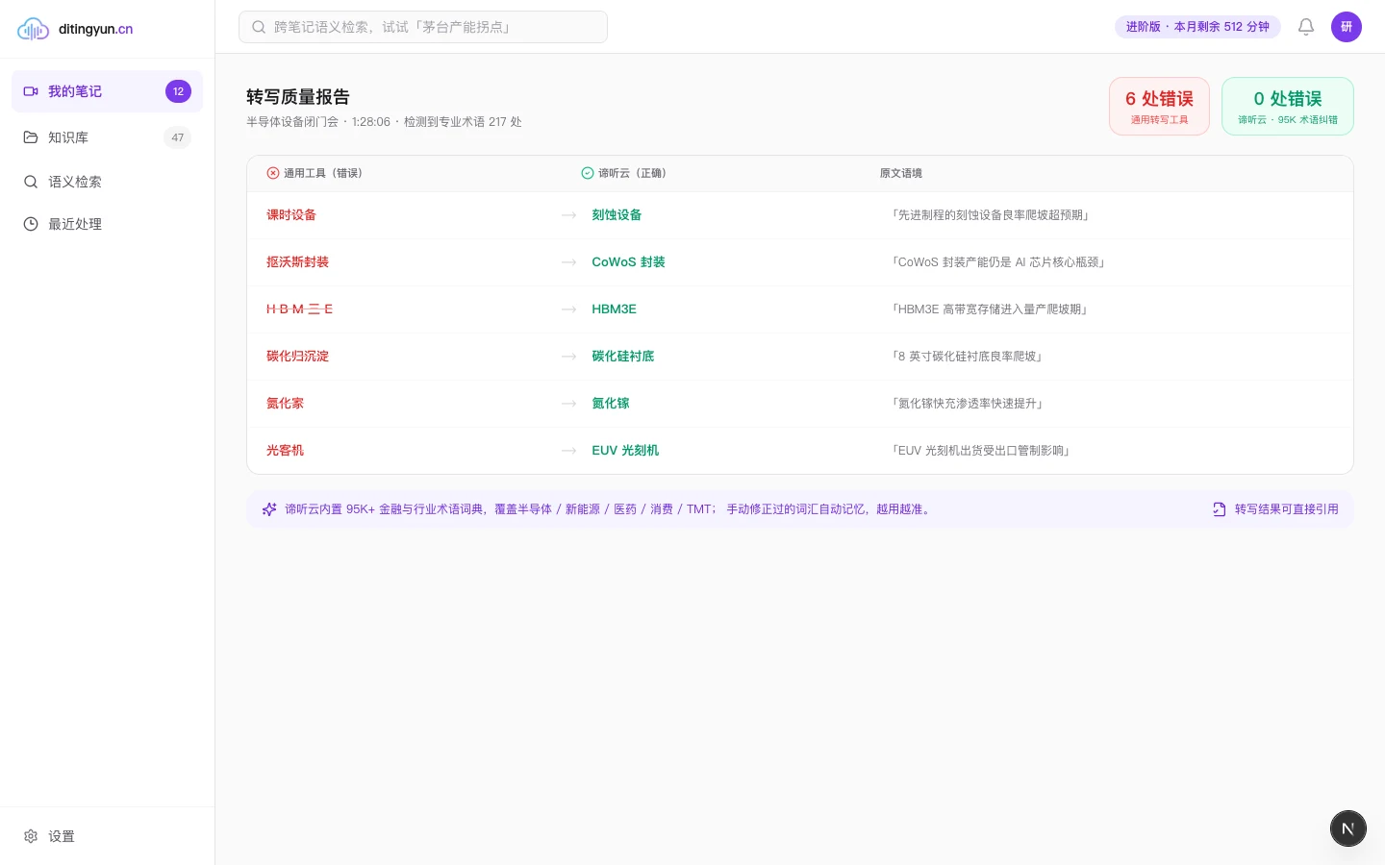Click the document icon beside 转写结果可直接引用

pos(1220,509)
